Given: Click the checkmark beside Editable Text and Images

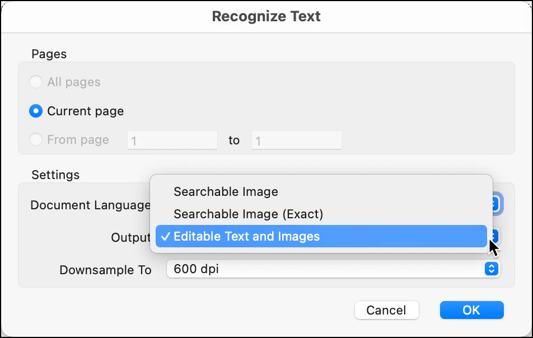Looking at the screenshot, I should (165, 236).
